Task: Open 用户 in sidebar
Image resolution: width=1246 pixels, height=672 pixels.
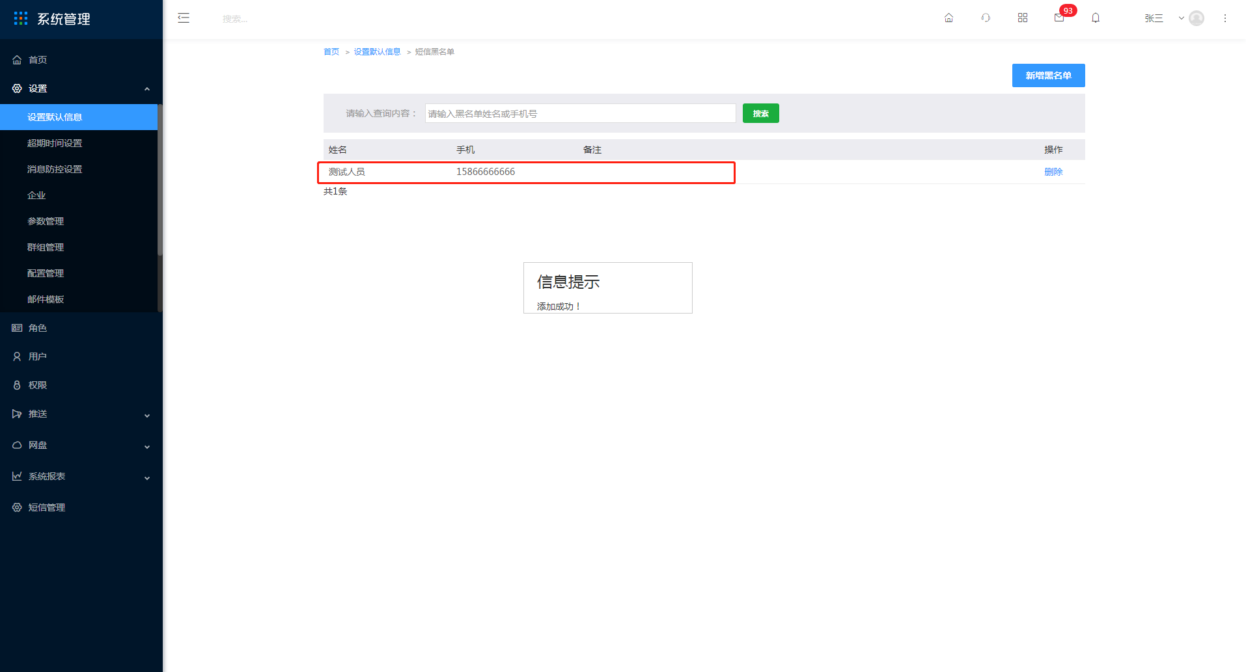Action: click(x=81, y=356)
